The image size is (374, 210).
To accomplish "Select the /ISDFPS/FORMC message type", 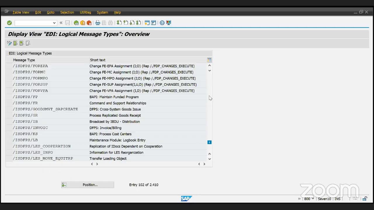I will coord(29,72).
